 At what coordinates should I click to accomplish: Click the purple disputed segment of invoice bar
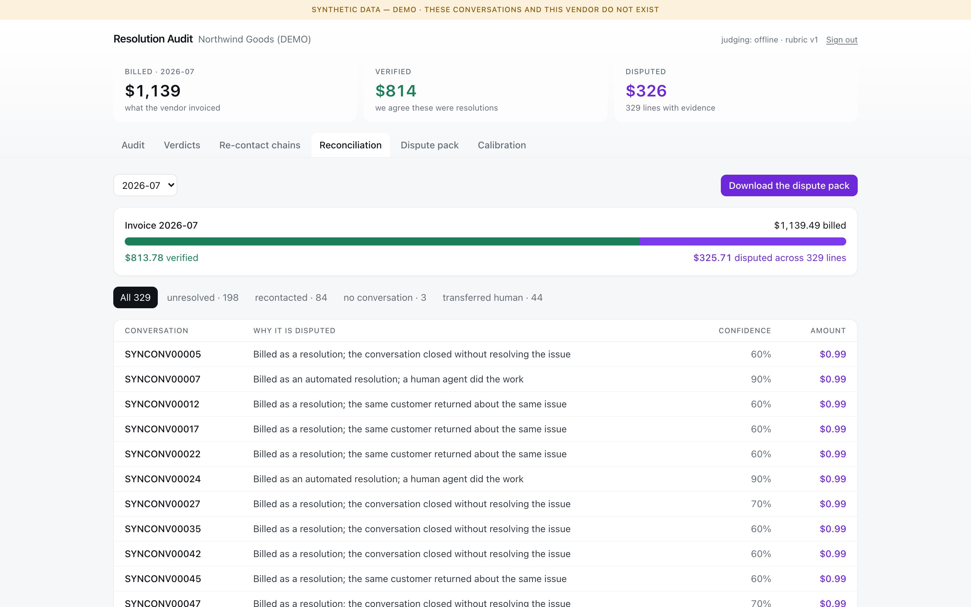coord(743,241)
